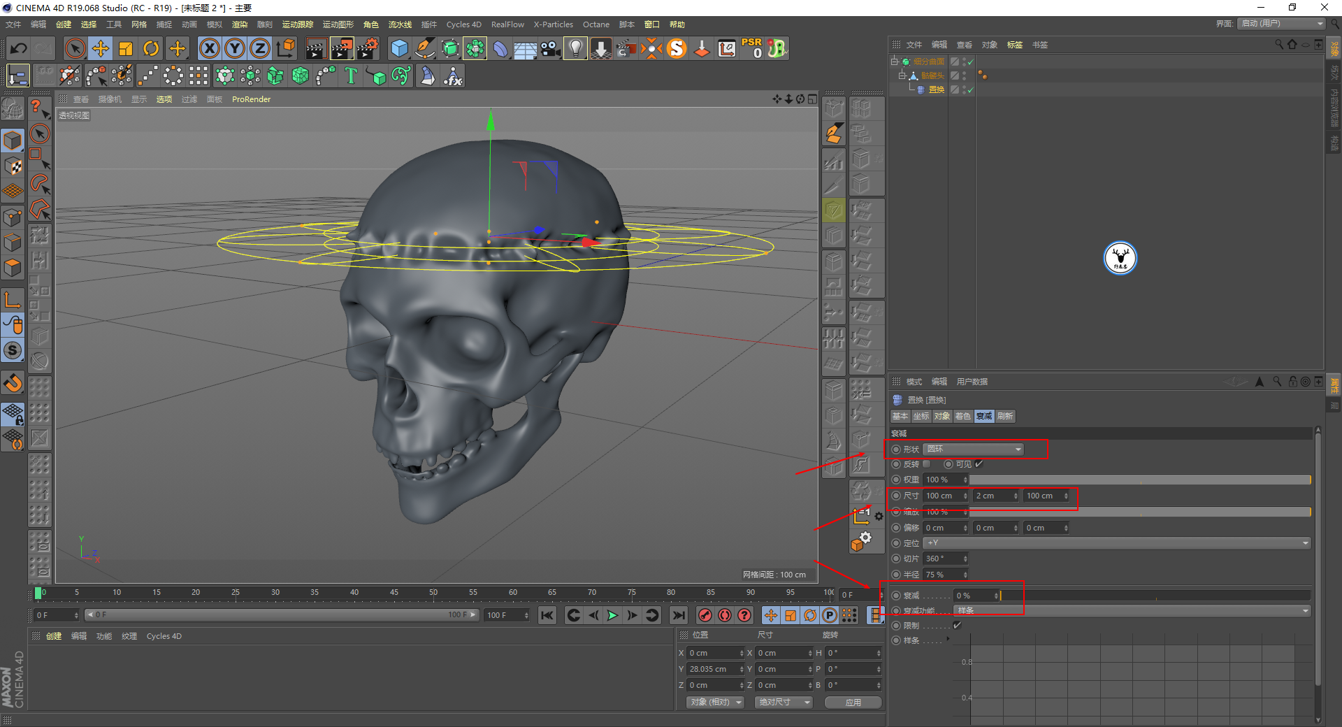
Task: Uncheck the 可见 (Visible) checkbox
Action: (x=979, y=464)
